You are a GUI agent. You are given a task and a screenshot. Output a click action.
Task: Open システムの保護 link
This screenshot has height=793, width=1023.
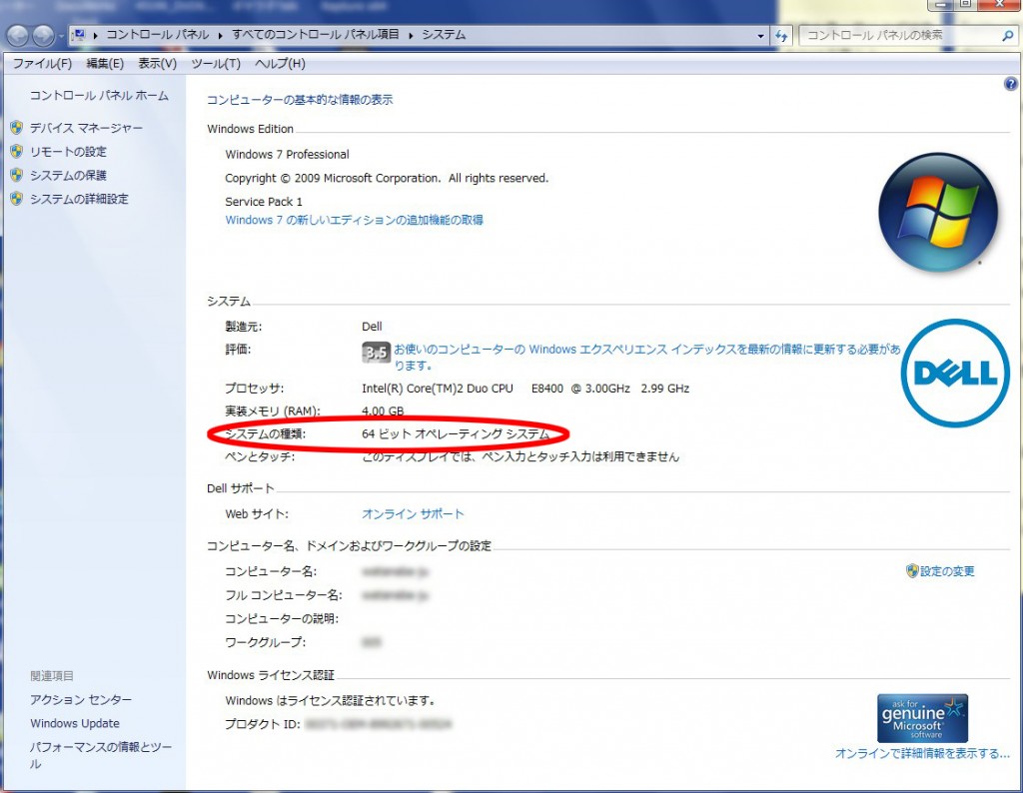tap(68, 175)
